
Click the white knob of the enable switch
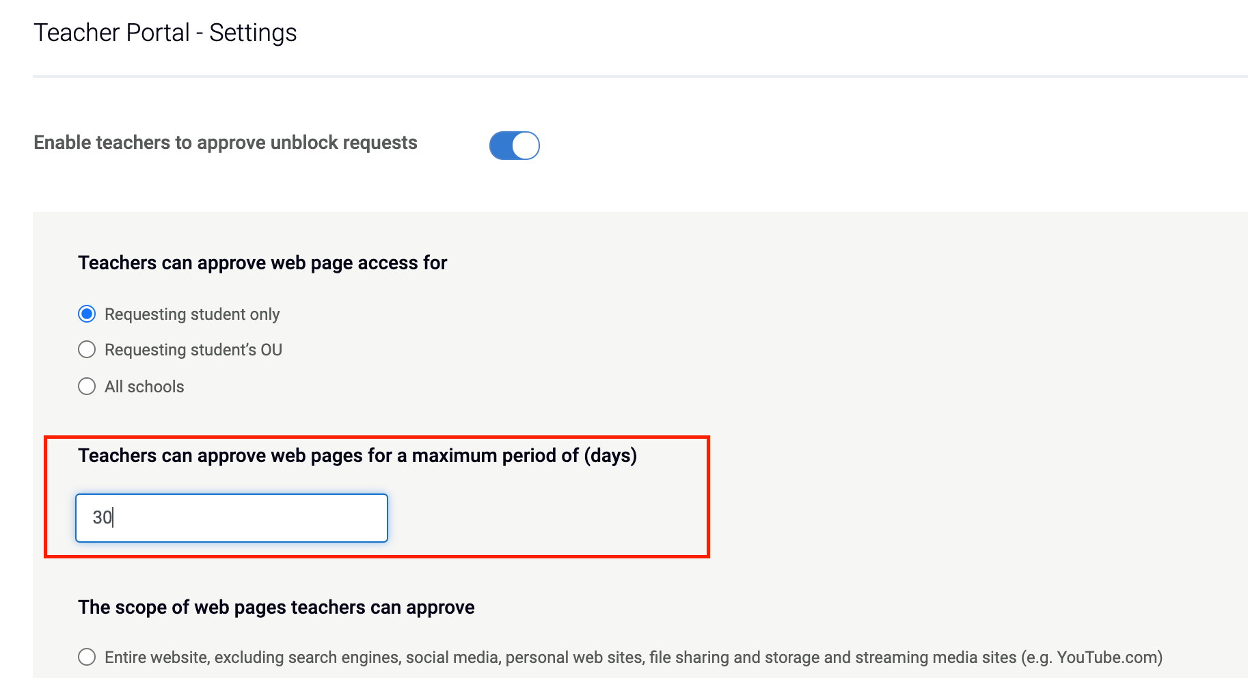pos(526,146)
